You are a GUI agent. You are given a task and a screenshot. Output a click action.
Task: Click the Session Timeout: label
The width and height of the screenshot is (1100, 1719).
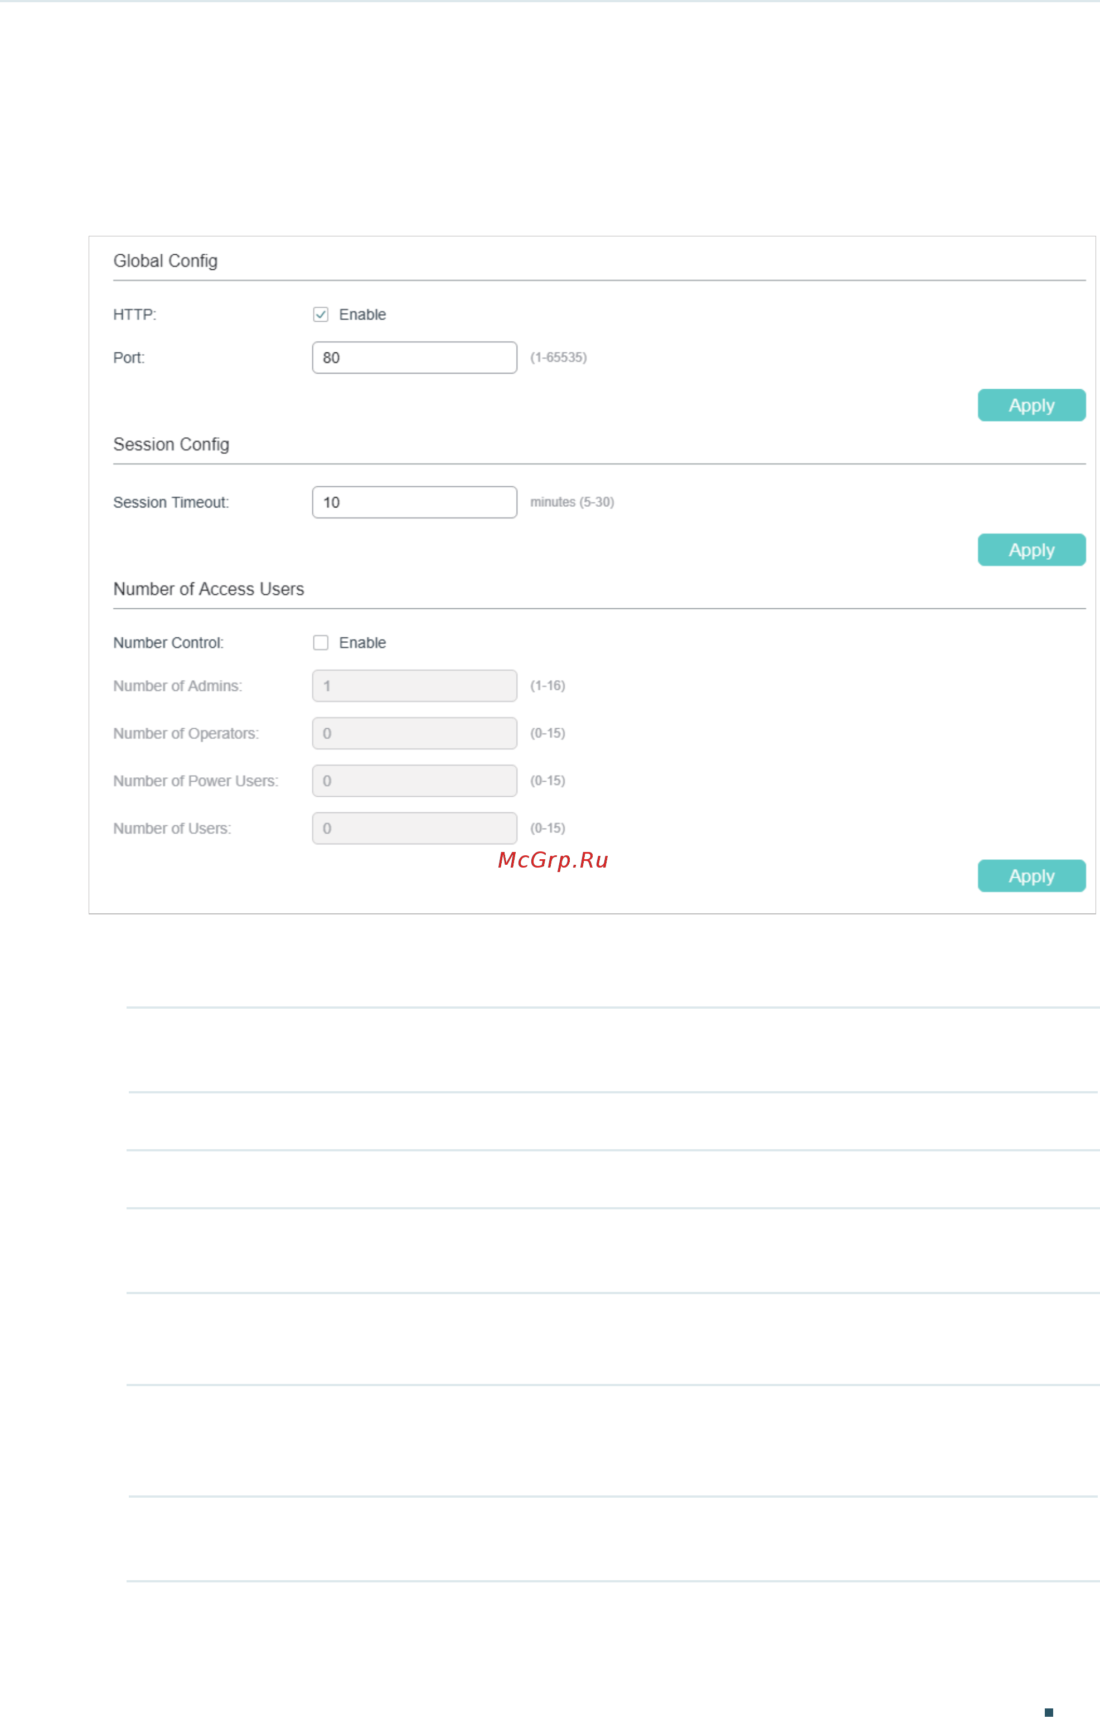click(171, 503)
